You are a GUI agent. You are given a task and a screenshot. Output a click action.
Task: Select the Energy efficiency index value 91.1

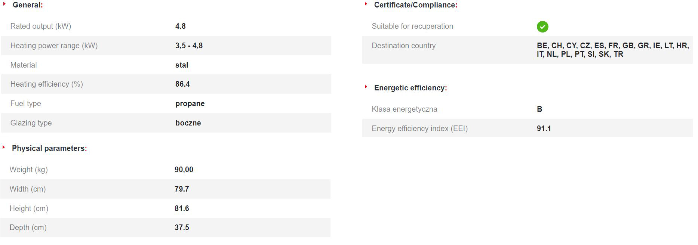(544, 128)
